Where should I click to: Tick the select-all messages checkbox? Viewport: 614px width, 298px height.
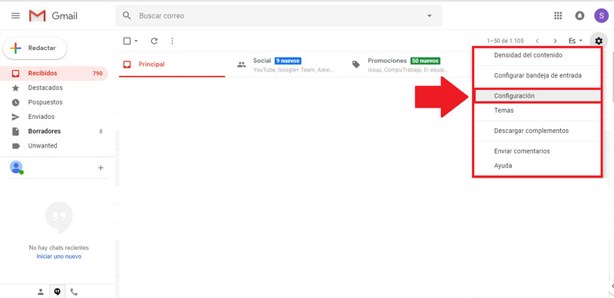point(127,41)
